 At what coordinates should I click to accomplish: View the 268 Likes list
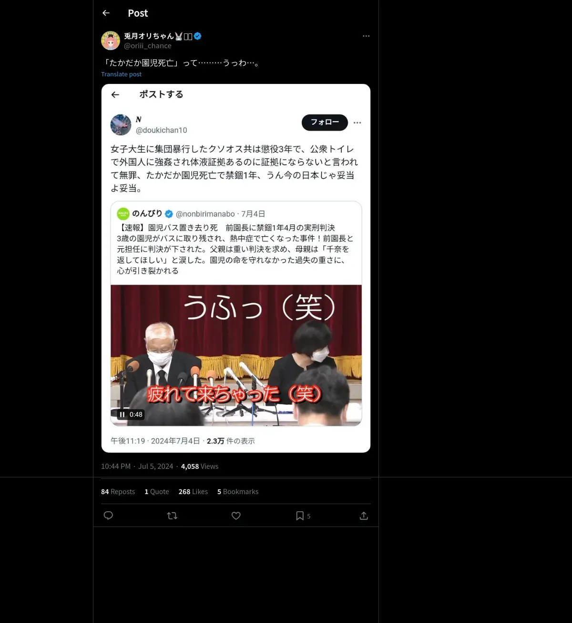(x=193, y=492)
